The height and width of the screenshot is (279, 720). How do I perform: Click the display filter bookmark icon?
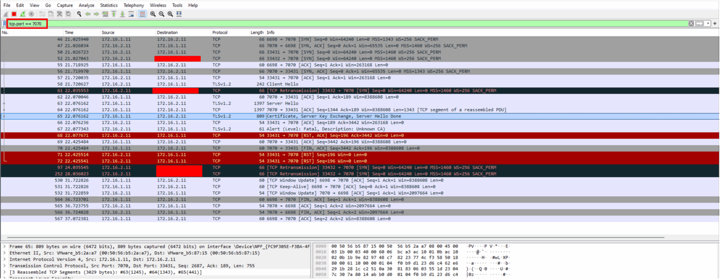pyautogui.click(x=4, y=24)
